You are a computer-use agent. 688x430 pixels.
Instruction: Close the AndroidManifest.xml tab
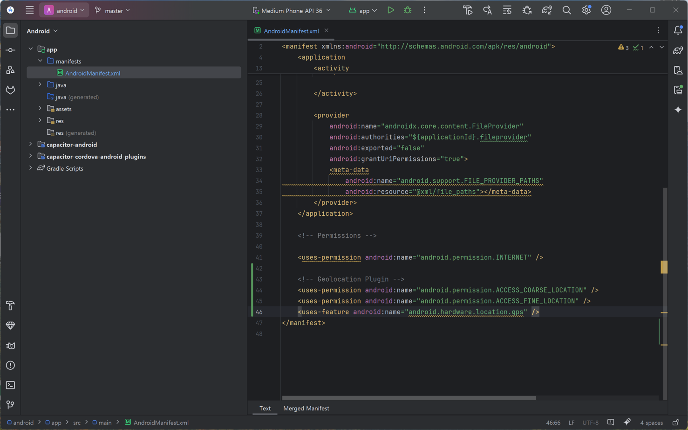pos(327,30)
